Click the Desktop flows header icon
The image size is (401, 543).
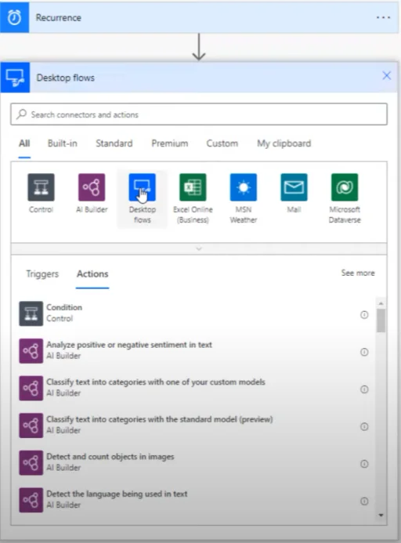tap(15, 78)
